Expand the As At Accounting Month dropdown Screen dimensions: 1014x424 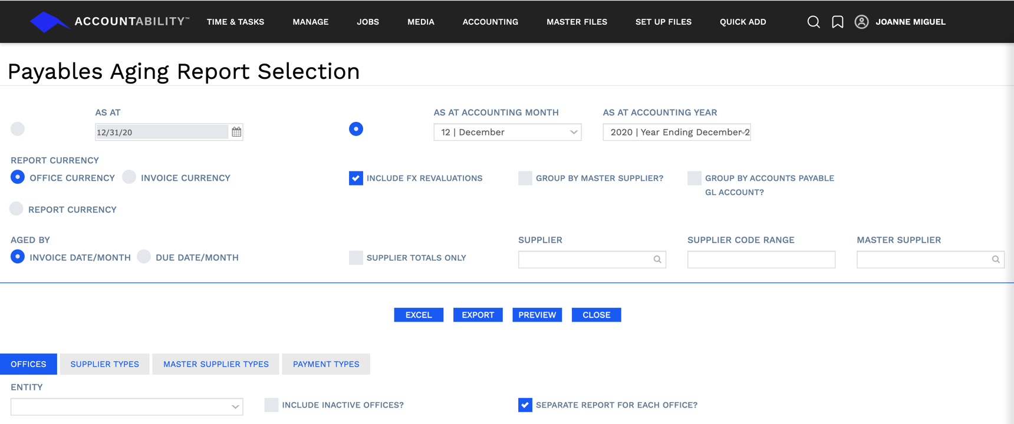click(507, 132)
